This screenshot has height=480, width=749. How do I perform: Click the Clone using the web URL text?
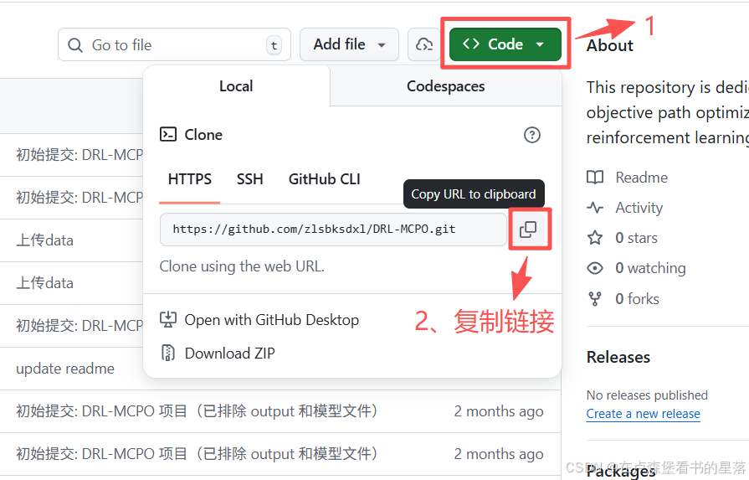tap(242, 266)
